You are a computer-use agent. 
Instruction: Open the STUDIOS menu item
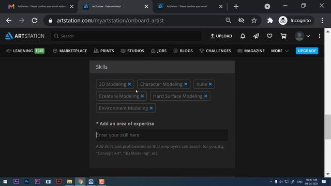(132, 51)
